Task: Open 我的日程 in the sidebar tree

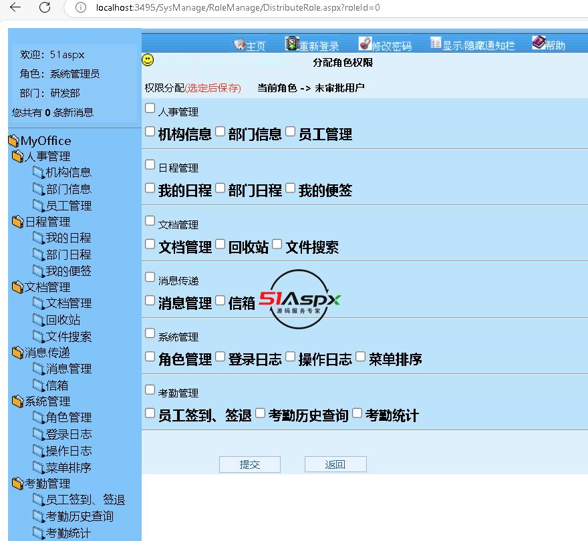Action: click(x=68, y=238)
